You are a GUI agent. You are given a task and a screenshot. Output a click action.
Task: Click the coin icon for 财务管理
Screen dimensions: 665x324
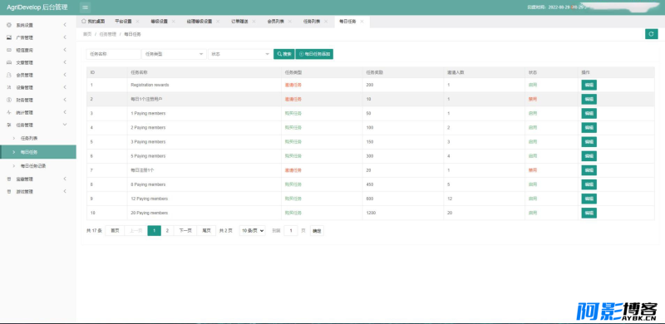(9, 100)
